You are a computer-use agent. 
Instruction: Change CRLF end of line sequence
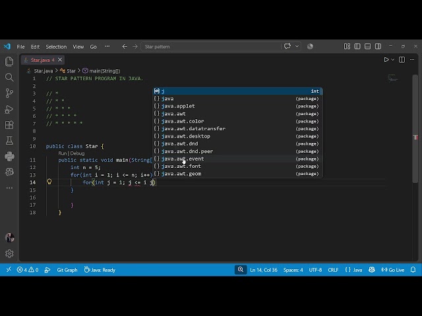coord(333,270)
